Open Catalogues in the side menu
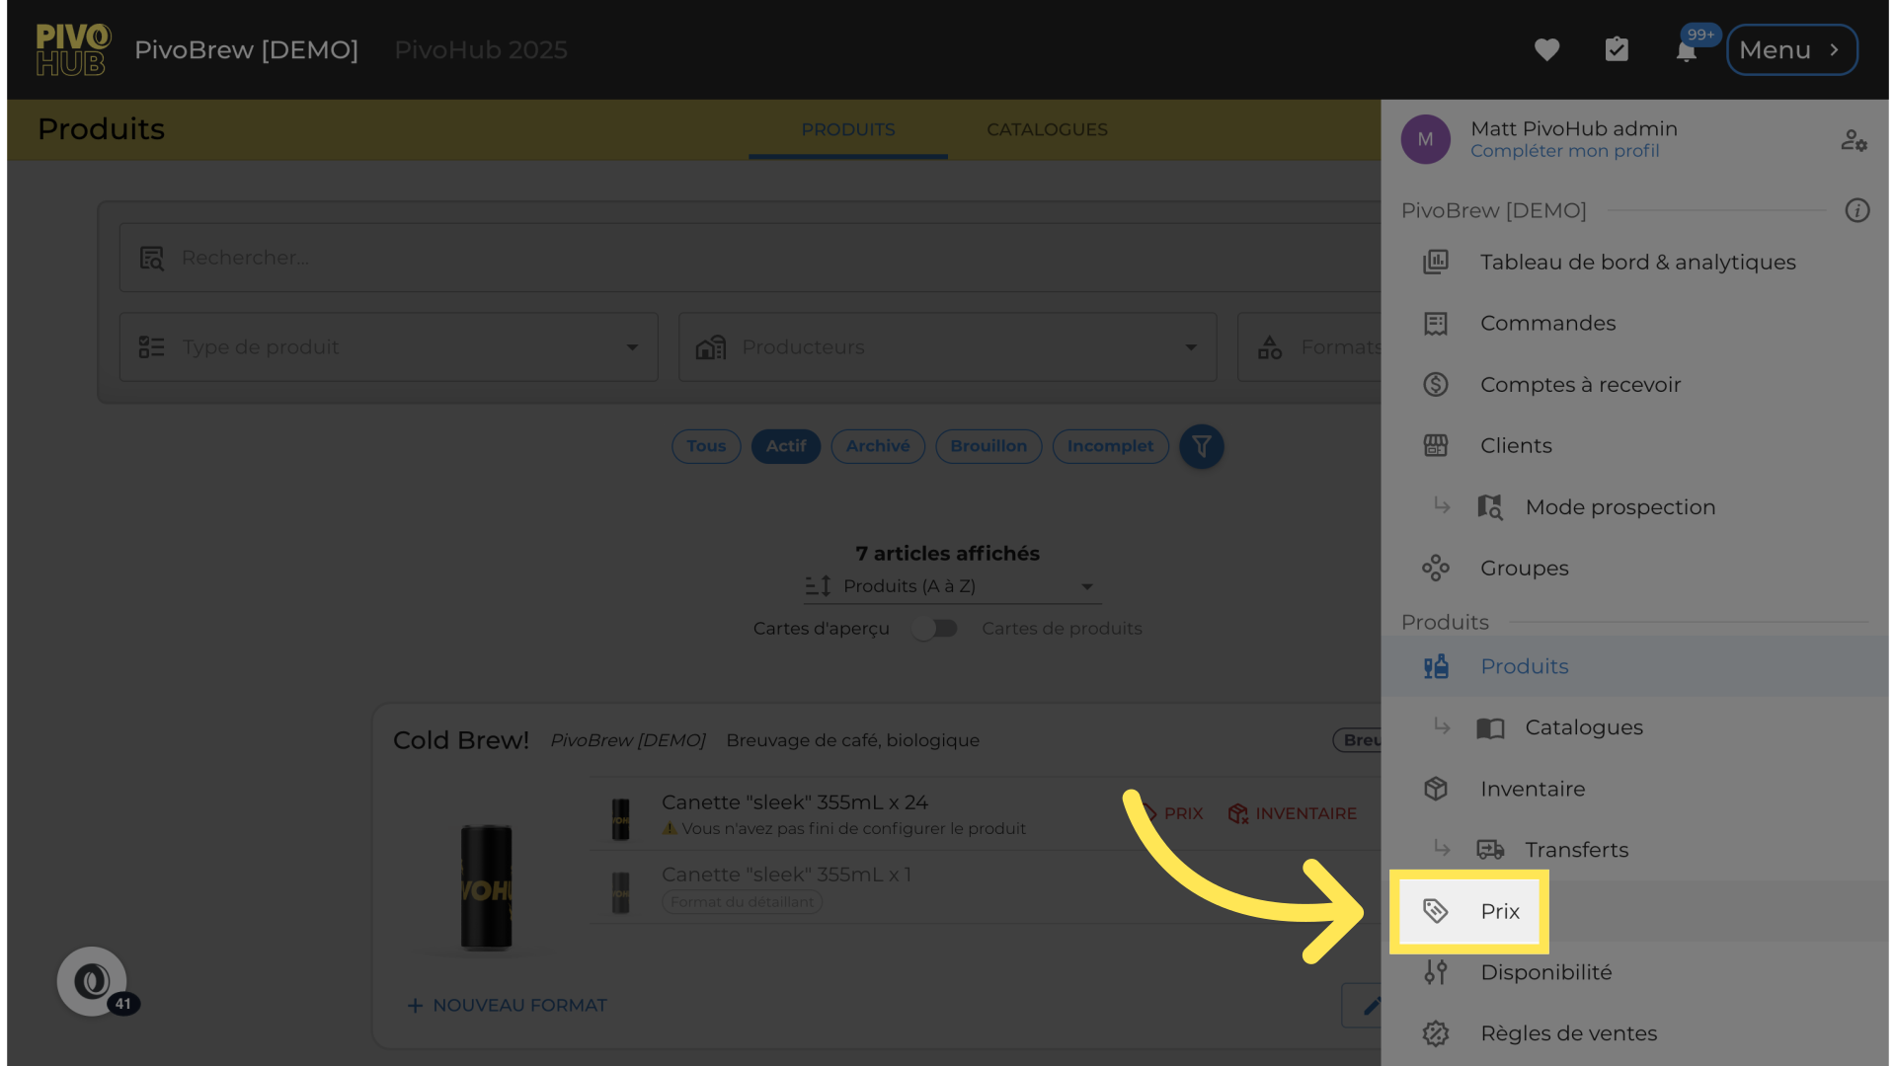 [1634, 727]
